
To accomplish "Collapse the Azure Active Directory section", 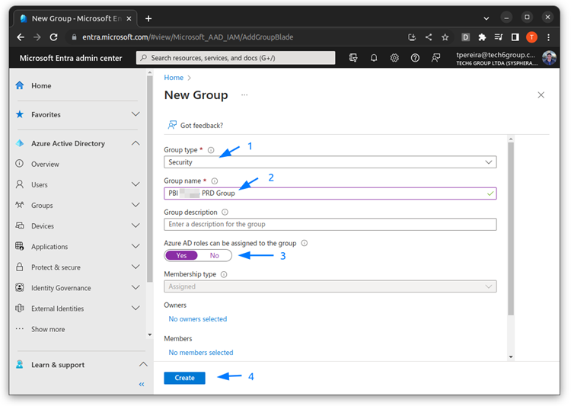I will tap(136, 143).
